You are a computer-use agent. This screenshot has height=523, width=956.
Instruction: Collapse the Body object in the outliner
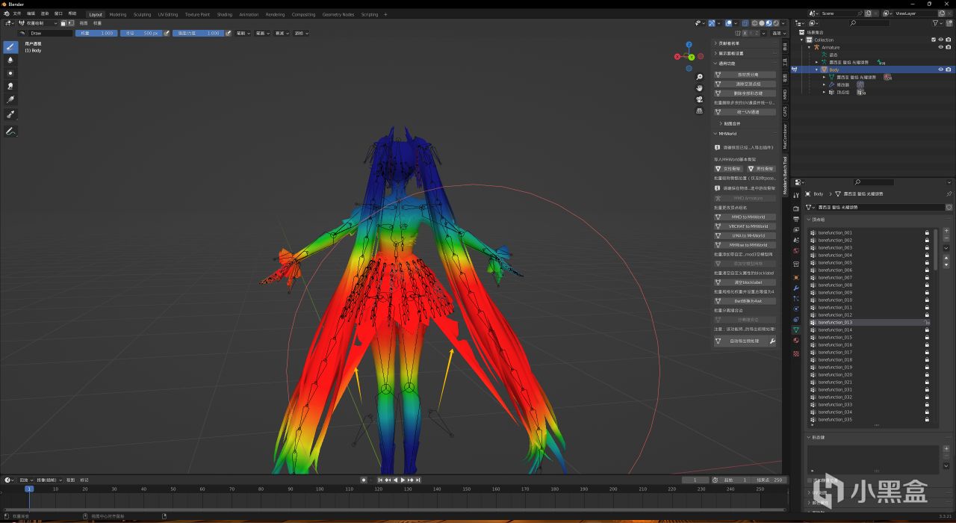816,69
